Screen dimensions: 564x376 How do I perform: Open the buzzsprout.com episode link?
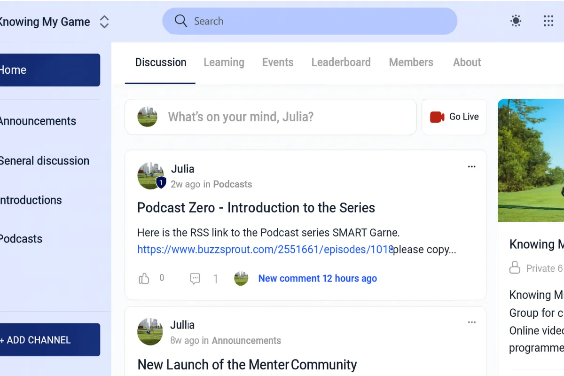tap(265, 250)
